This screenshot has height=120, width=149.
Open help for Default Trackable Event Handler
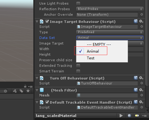click(135, 102)
